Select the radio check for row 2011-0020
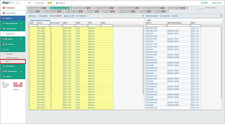Image resolution: width=225 pixels, height=124 pixels. click(x=30, y=86)
